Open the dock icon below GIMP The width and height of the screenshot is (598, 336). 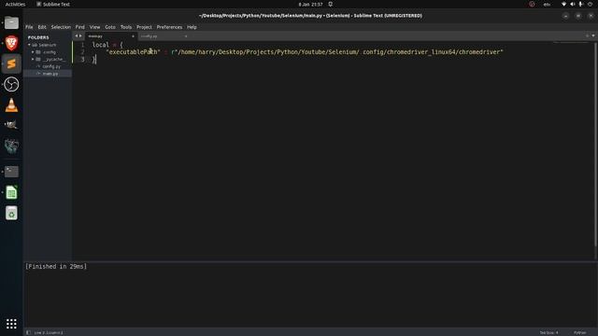[x=11, y=146]
